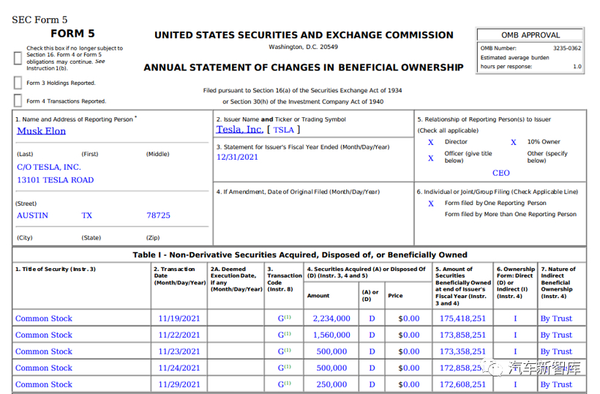Click the CEO officer title text
This screenshot has width=600, height=394.
pos(501,174)
